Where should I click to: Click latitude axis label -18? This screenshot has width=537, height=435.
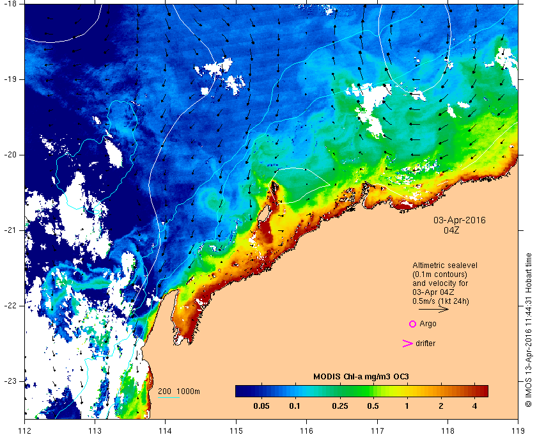(x=9, y=4)
